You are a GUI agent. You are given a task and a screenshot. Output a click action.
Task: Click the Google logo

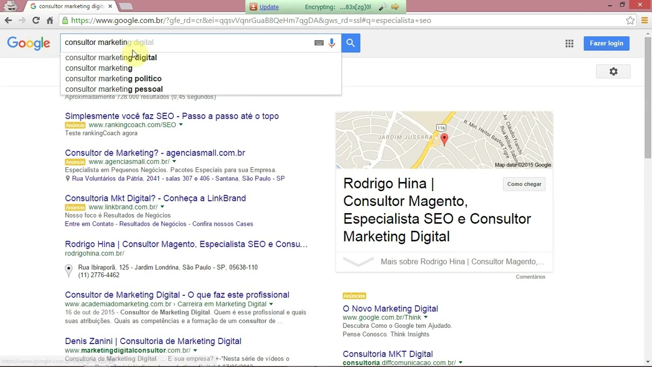coord(29,43)
